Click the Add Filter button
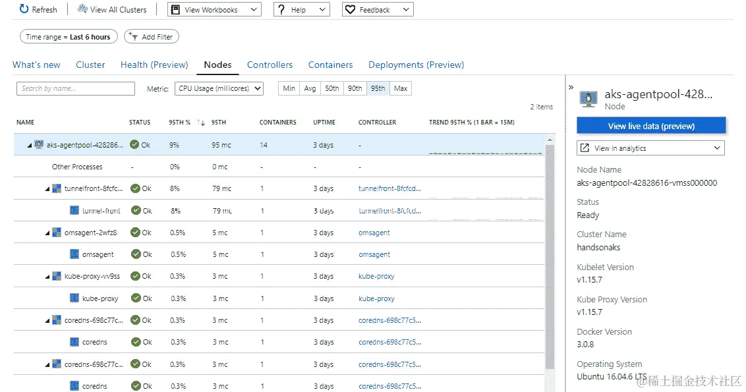 point(152,37)
